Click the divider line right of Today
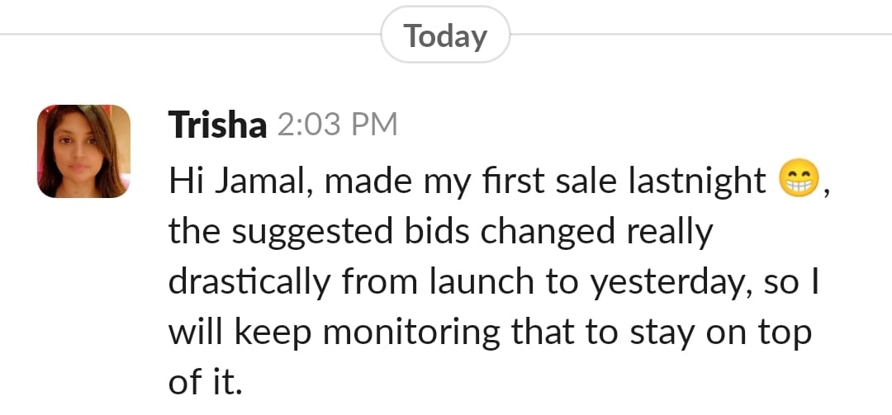The width and height of the screenshot is (892, 415). click(x=702, y=35)
